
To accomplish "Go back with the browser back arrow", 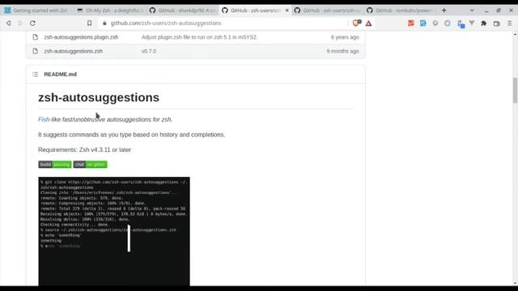I will point(9,23).
